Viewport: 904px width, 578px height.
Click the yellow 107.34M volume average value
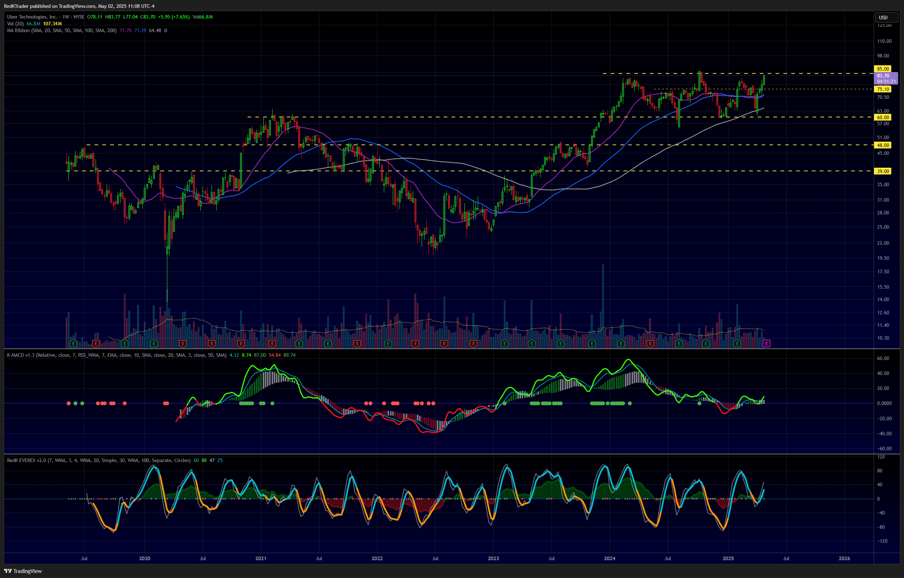pyautogui.click(x=52, y=24)
